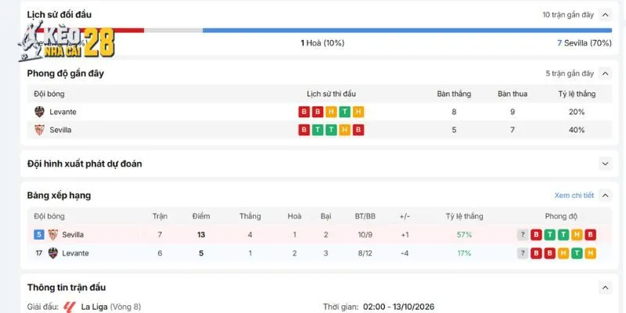Collapse the Phong độ gần đây section

pyautogui.click(x=605, y=74)
